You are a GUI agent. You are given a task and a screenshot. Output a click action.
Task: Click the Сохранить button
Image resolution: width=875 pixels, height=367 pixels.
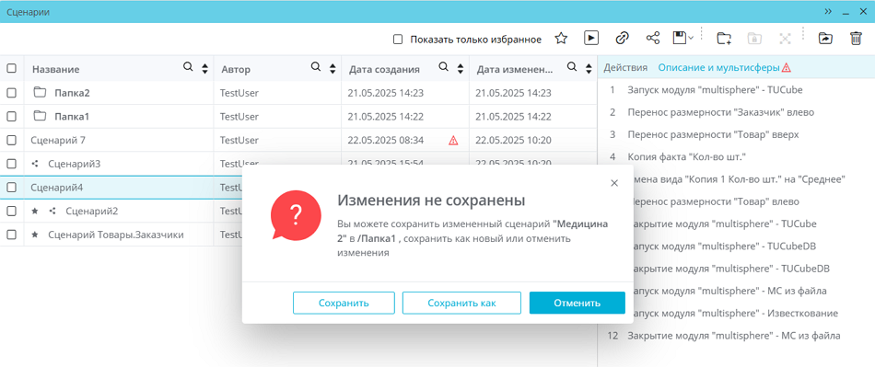click(x=344, y=303)
